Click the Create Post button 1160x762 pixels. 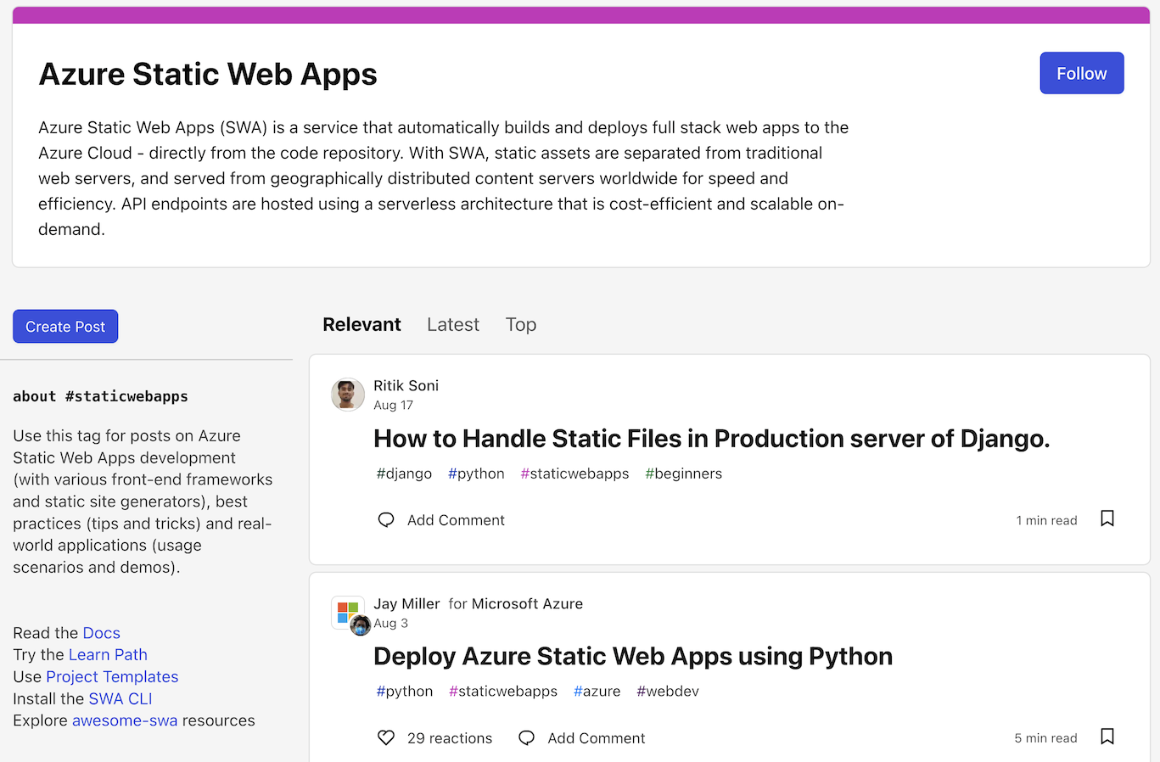(65, 327)
